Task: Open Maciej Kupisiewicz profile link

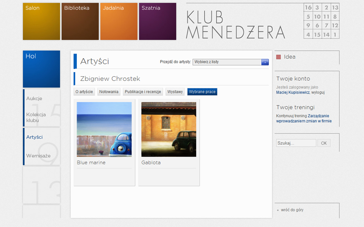Action: (x=293, y=93)
